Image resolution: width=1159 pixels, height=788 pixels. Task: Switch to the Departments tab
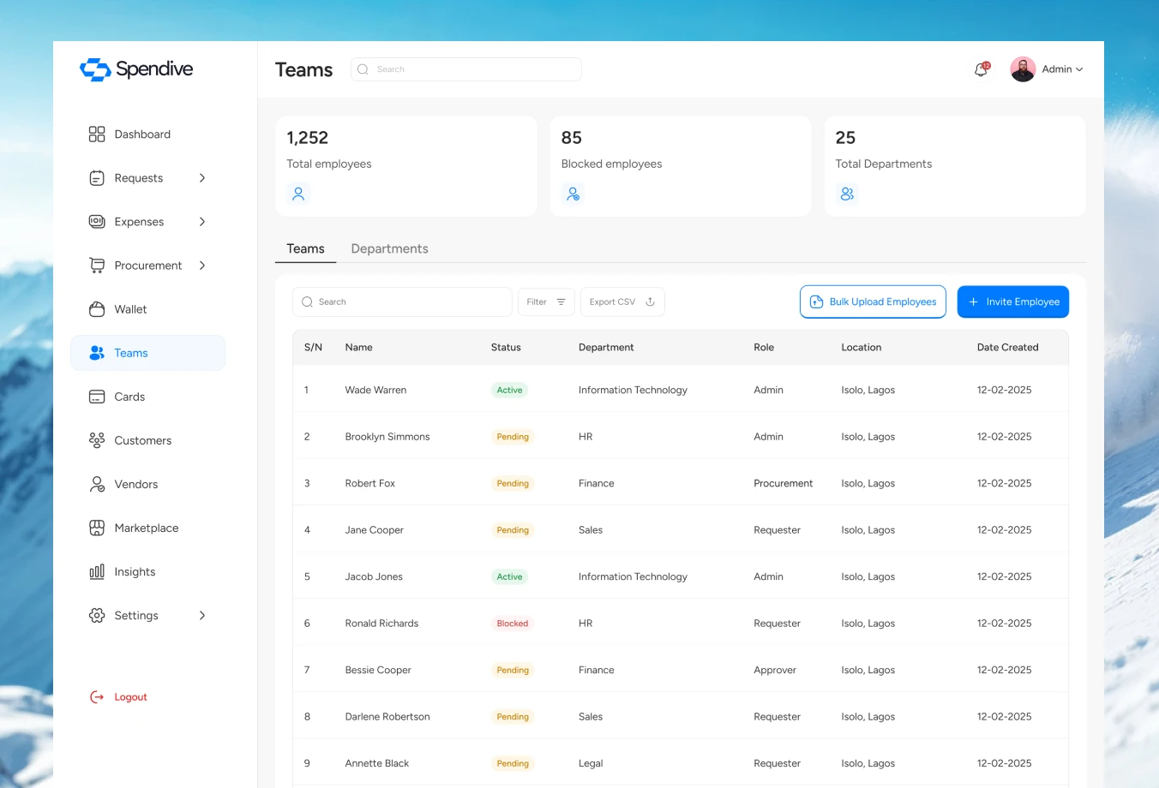click(389, 248)
